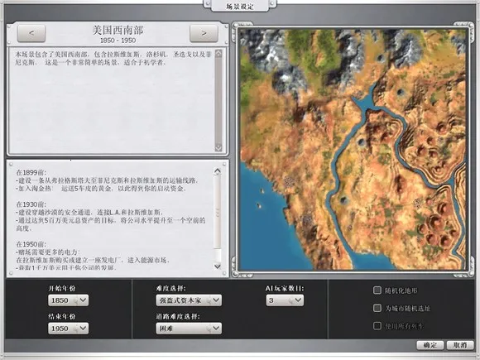Enable the 为城市随机选址 checkbox

click(x=377, y=308)
